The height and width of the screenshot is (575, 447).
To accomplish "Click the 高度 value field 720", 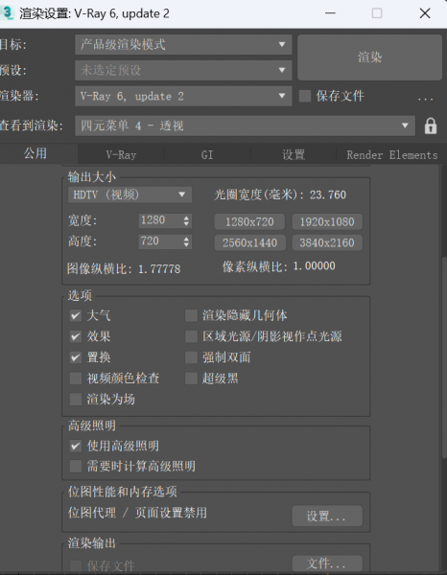I will (x=160, y=241).
